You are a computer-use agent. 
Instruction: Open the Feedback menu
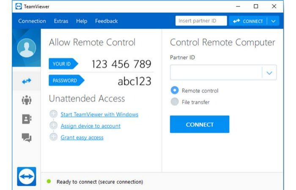(106, 21)
